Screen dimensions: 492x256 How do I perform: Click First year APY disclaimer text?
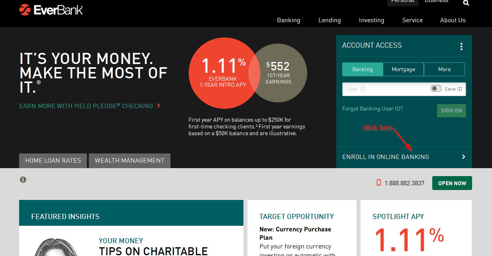[x=247, y=127]
